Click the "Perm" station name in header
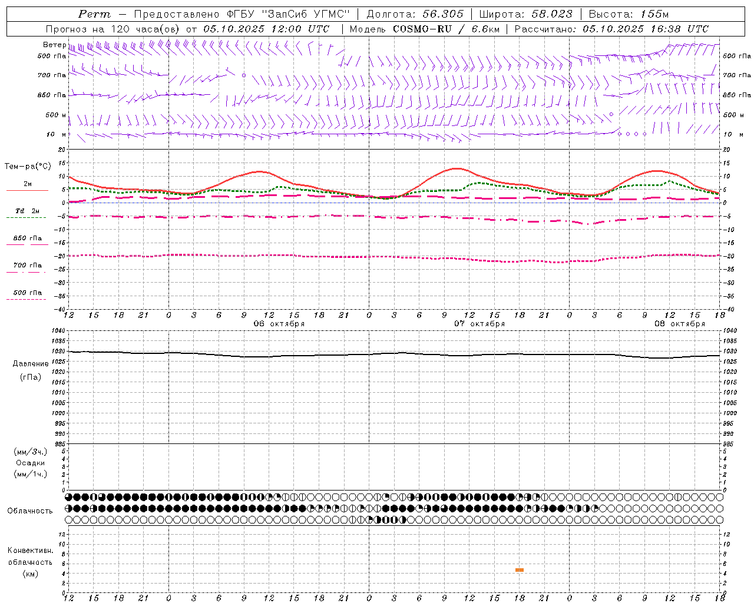 click(94, 14)
